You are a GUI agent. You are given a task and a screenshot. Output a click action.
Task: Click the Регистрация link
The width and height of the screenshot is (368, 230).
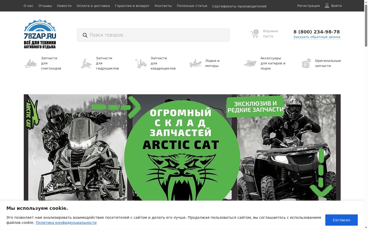pos(308,6)
